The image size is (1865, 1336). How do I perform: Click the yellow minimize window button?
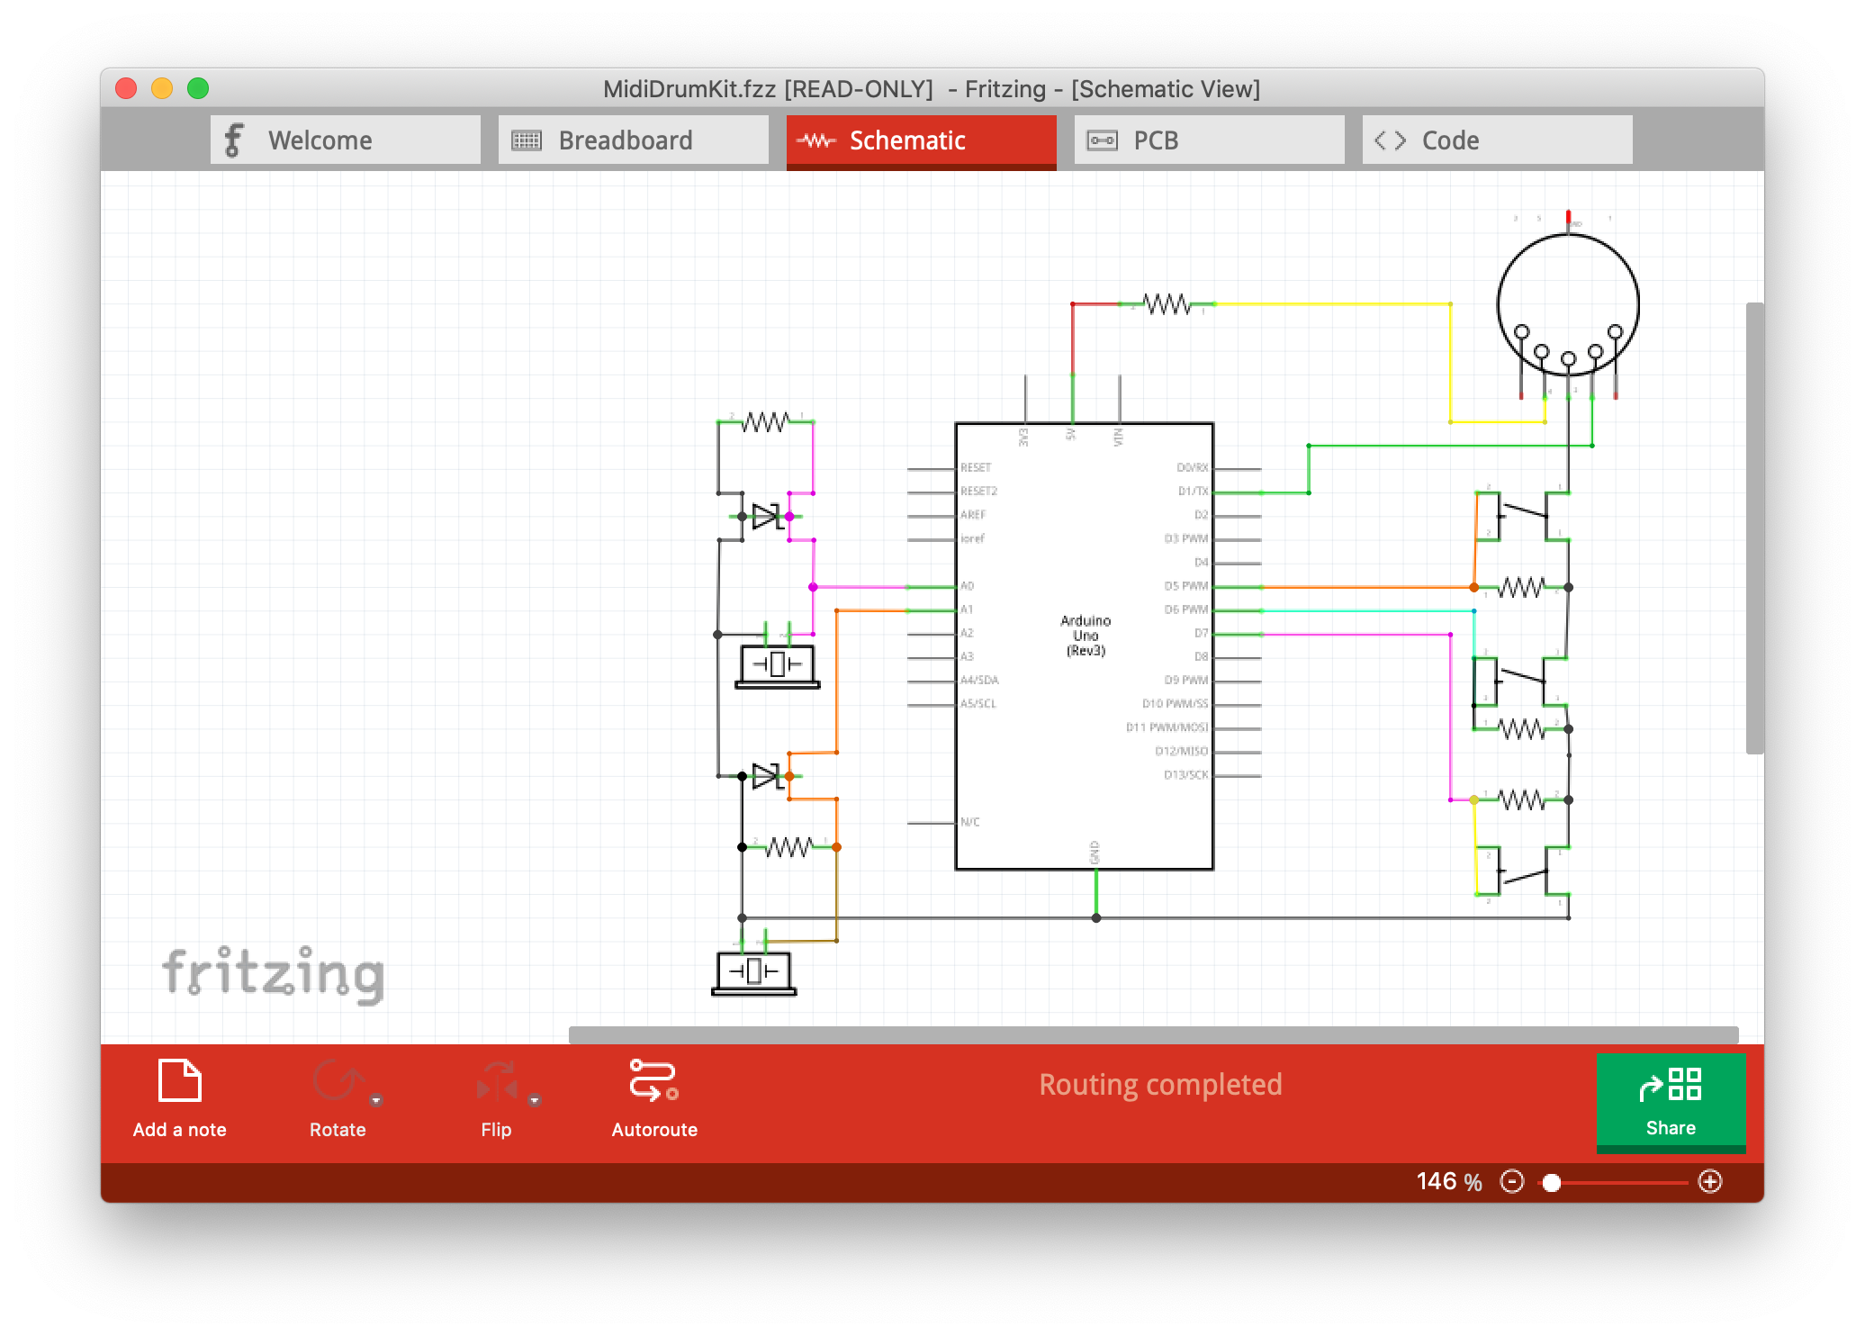162,88
